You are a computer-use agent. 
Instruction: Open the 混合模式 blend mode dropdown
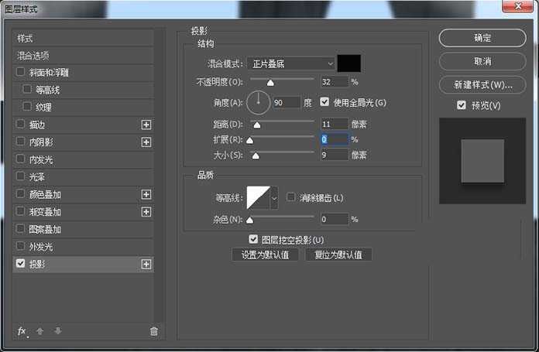coord(291,64)
